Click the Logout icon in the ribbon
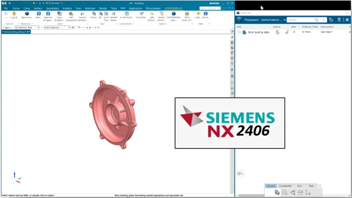The image size is (352, 198). [x=14, y=14]
